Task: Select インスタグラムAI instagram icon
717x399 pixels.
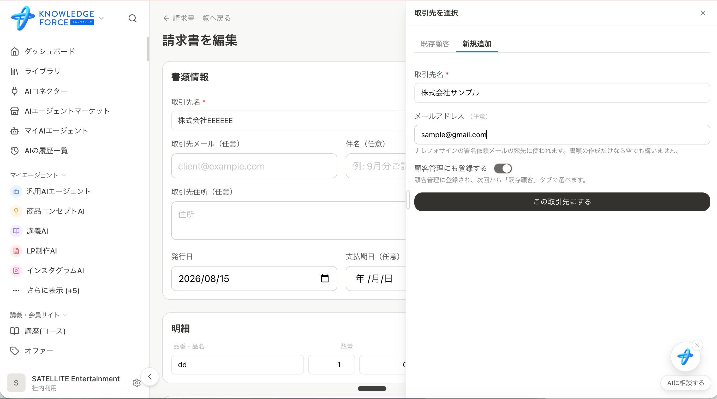Action: click(16, 271)
